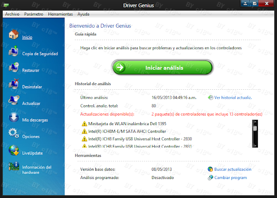
Task: Open the Desinstalar section
Action: pyautogui.click(x=32, y=87)
